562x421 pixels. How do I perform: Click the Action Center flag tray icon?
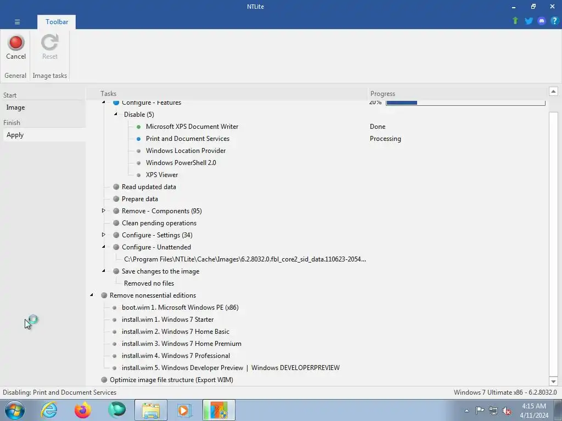tap(480, 410)
